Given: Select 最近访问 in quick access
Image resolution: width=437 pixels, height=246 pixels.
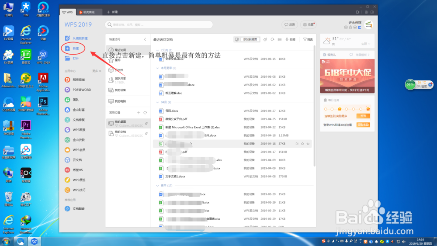Looking at the screenshot, I should click(128, 50).
